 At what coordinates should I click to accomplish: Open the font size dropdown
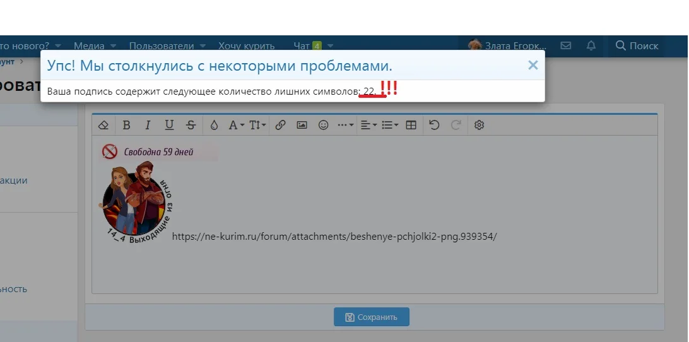pos(257,126)
